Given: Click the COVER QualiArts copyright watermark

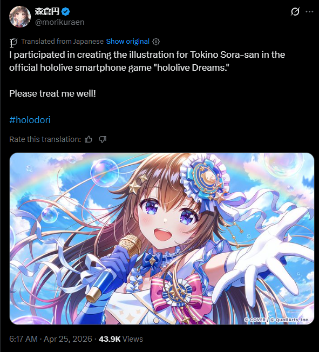Looking at the screenshot, I should point(277,320).
